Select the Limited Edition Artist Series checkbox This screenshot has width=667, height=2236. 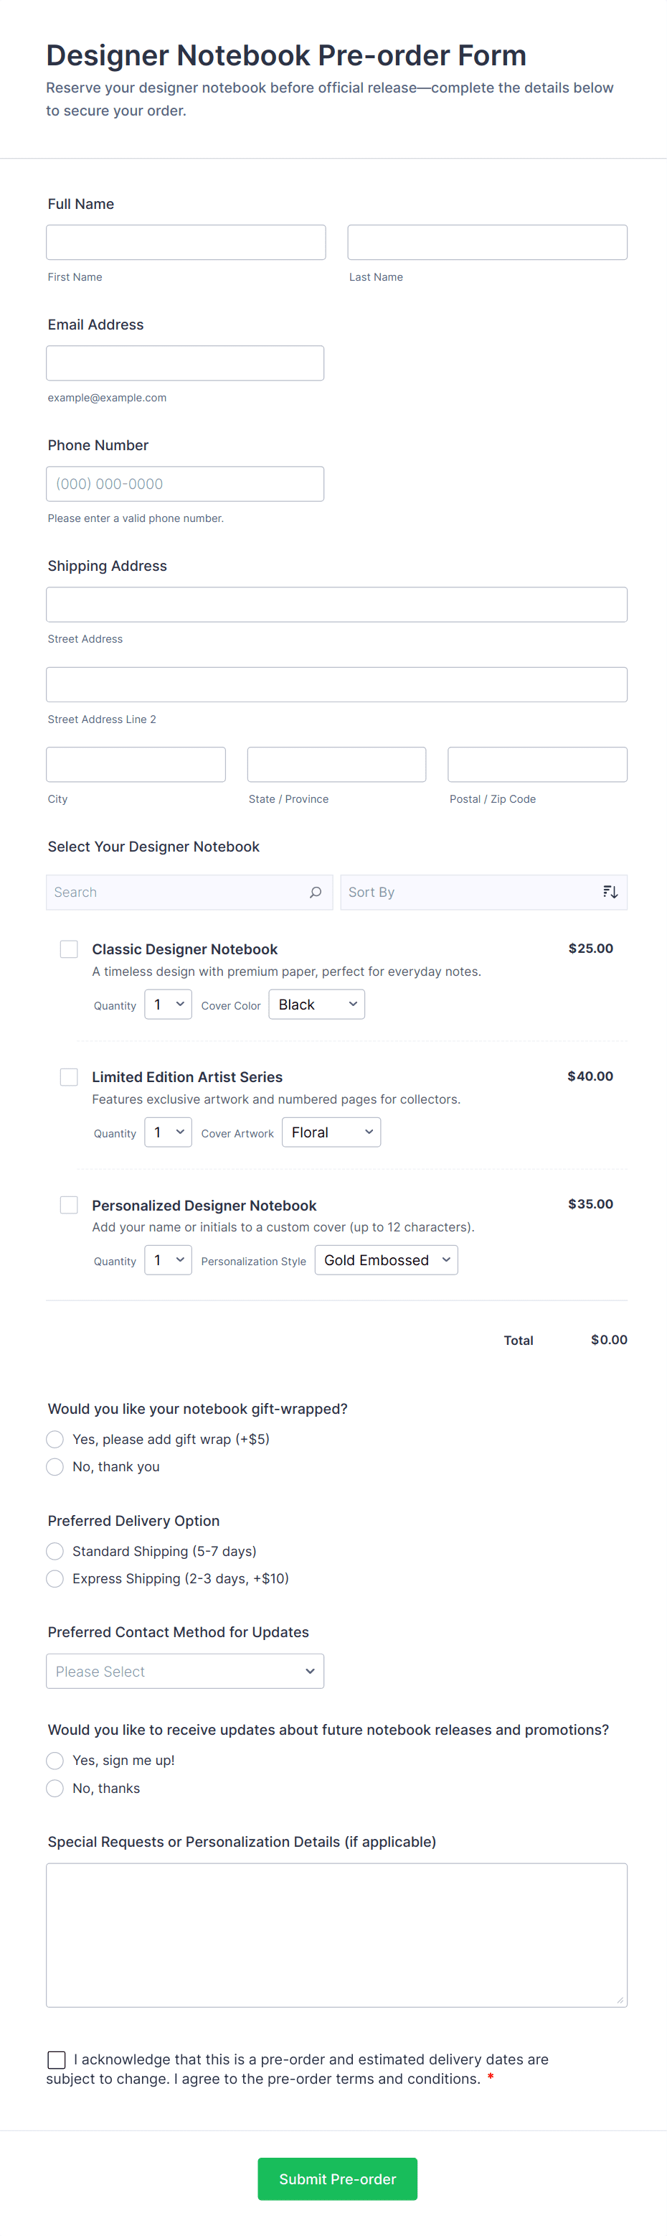tap(70, 1076)
